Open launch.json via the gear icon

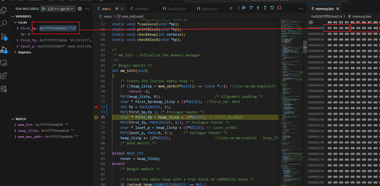pyautogui.click(x=80, y=9)
